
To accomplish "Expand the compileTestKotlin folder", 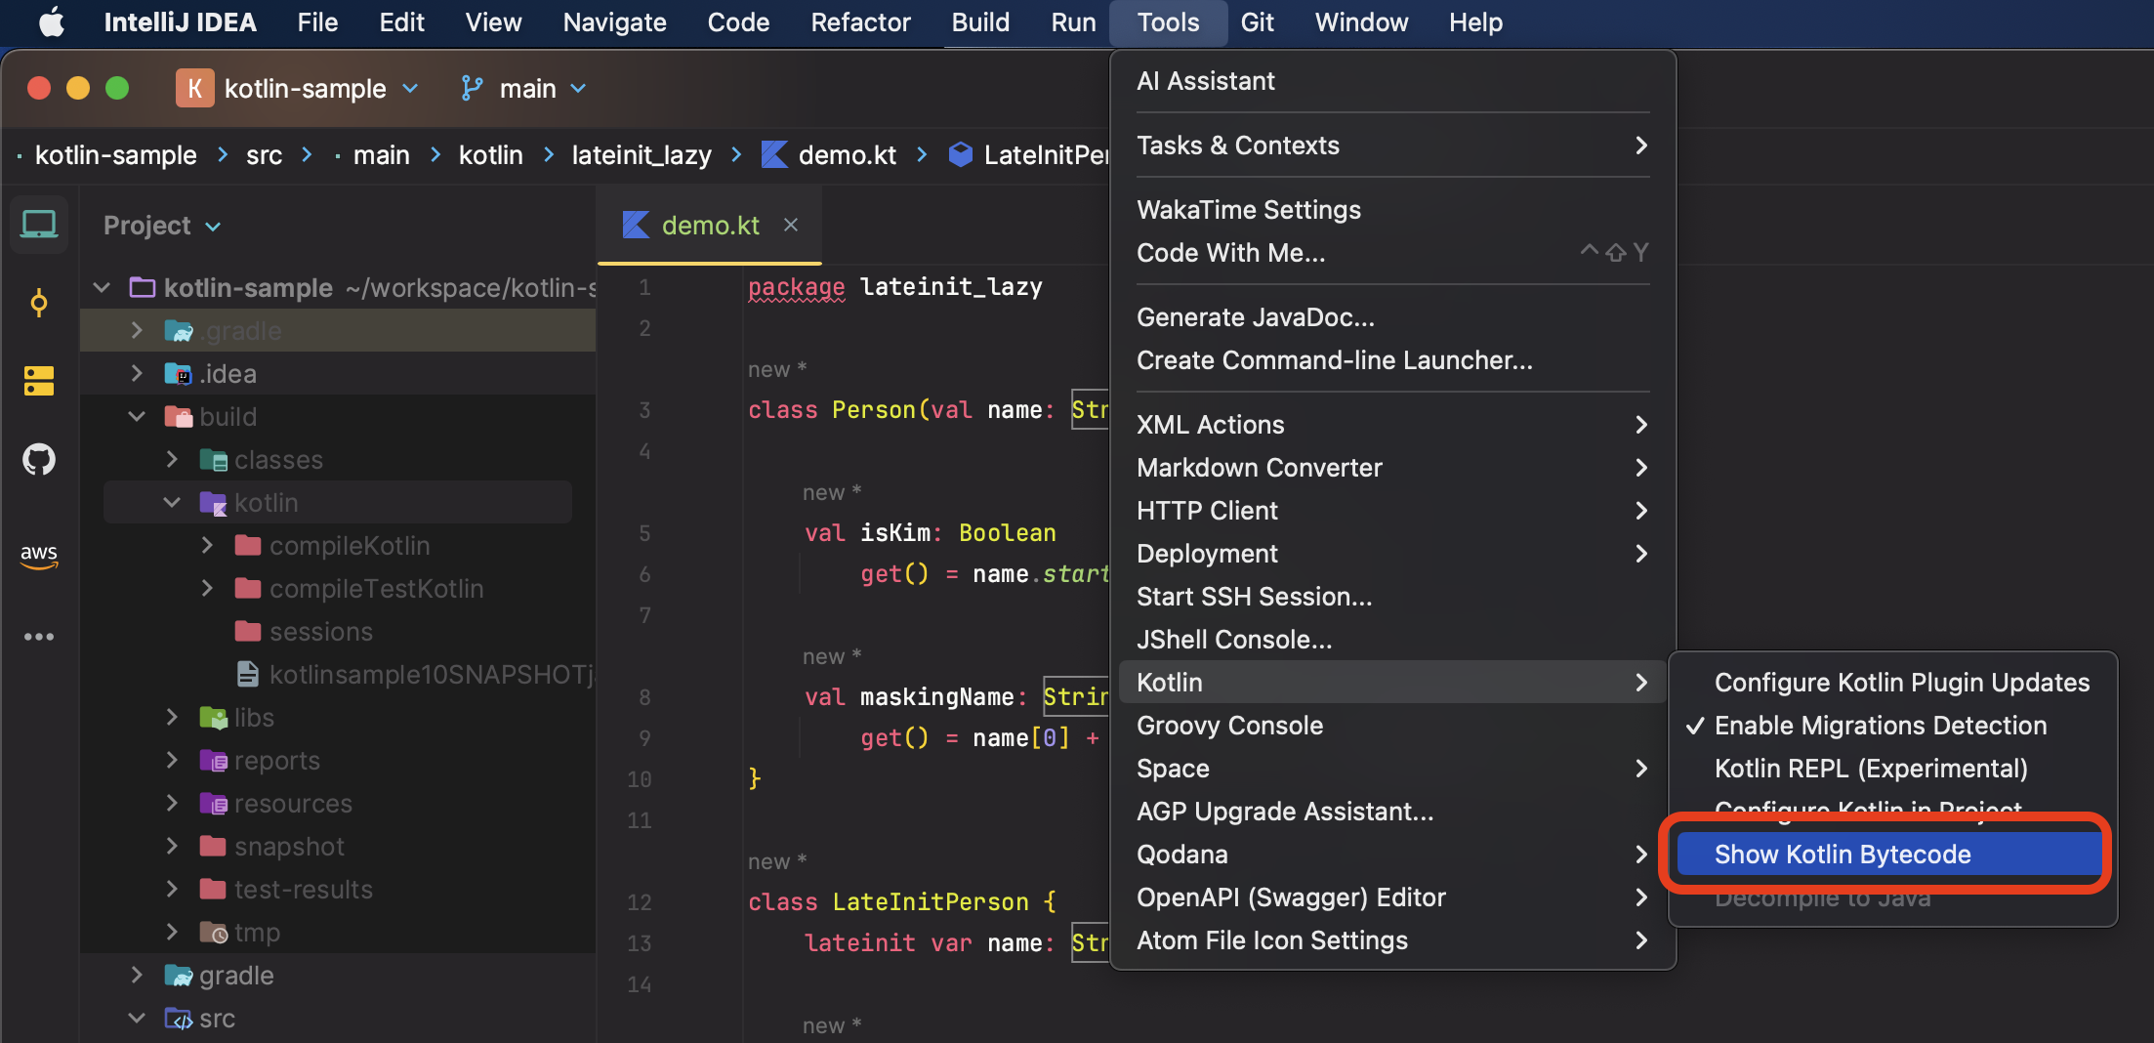I will 207,588.
